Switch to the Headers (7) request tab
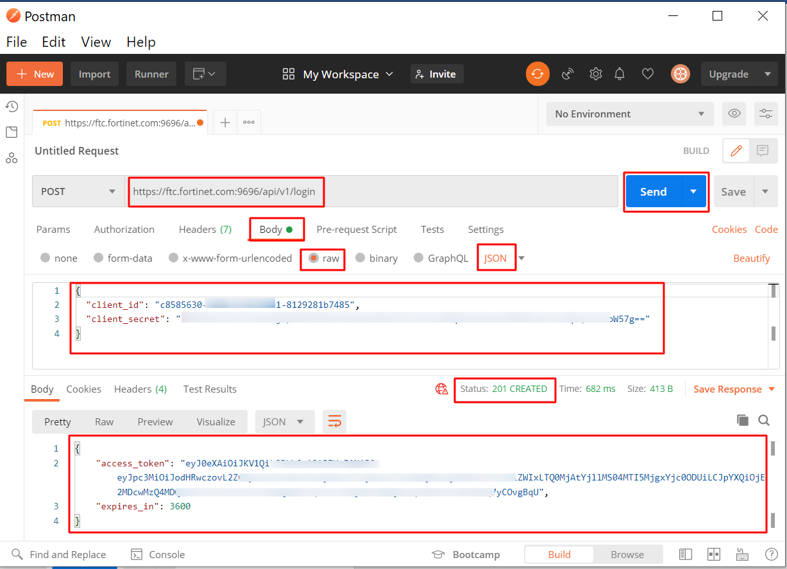Screen dimensions: 787x569 pos(205,229)
